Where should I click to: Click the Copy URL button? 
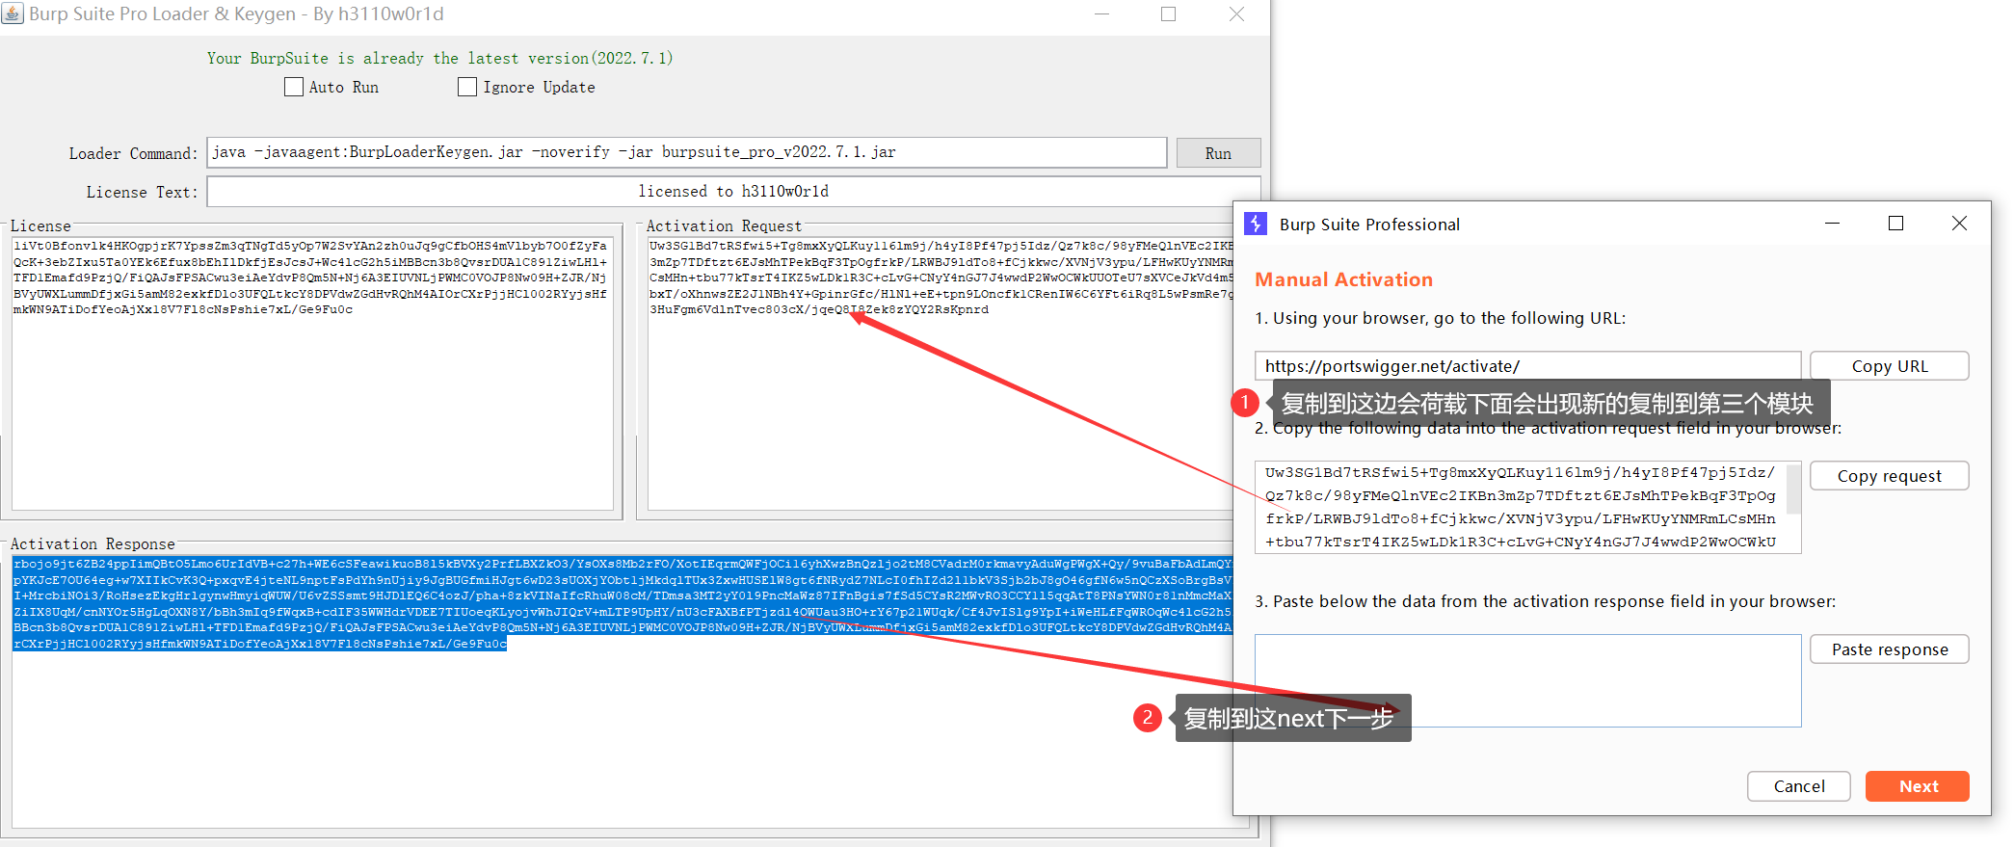pos(1889,366)
